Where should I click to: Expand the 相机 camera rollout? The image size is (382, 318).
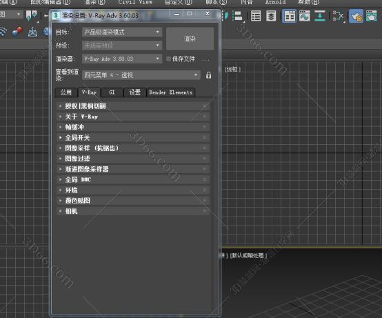click(x=133, y=211)
